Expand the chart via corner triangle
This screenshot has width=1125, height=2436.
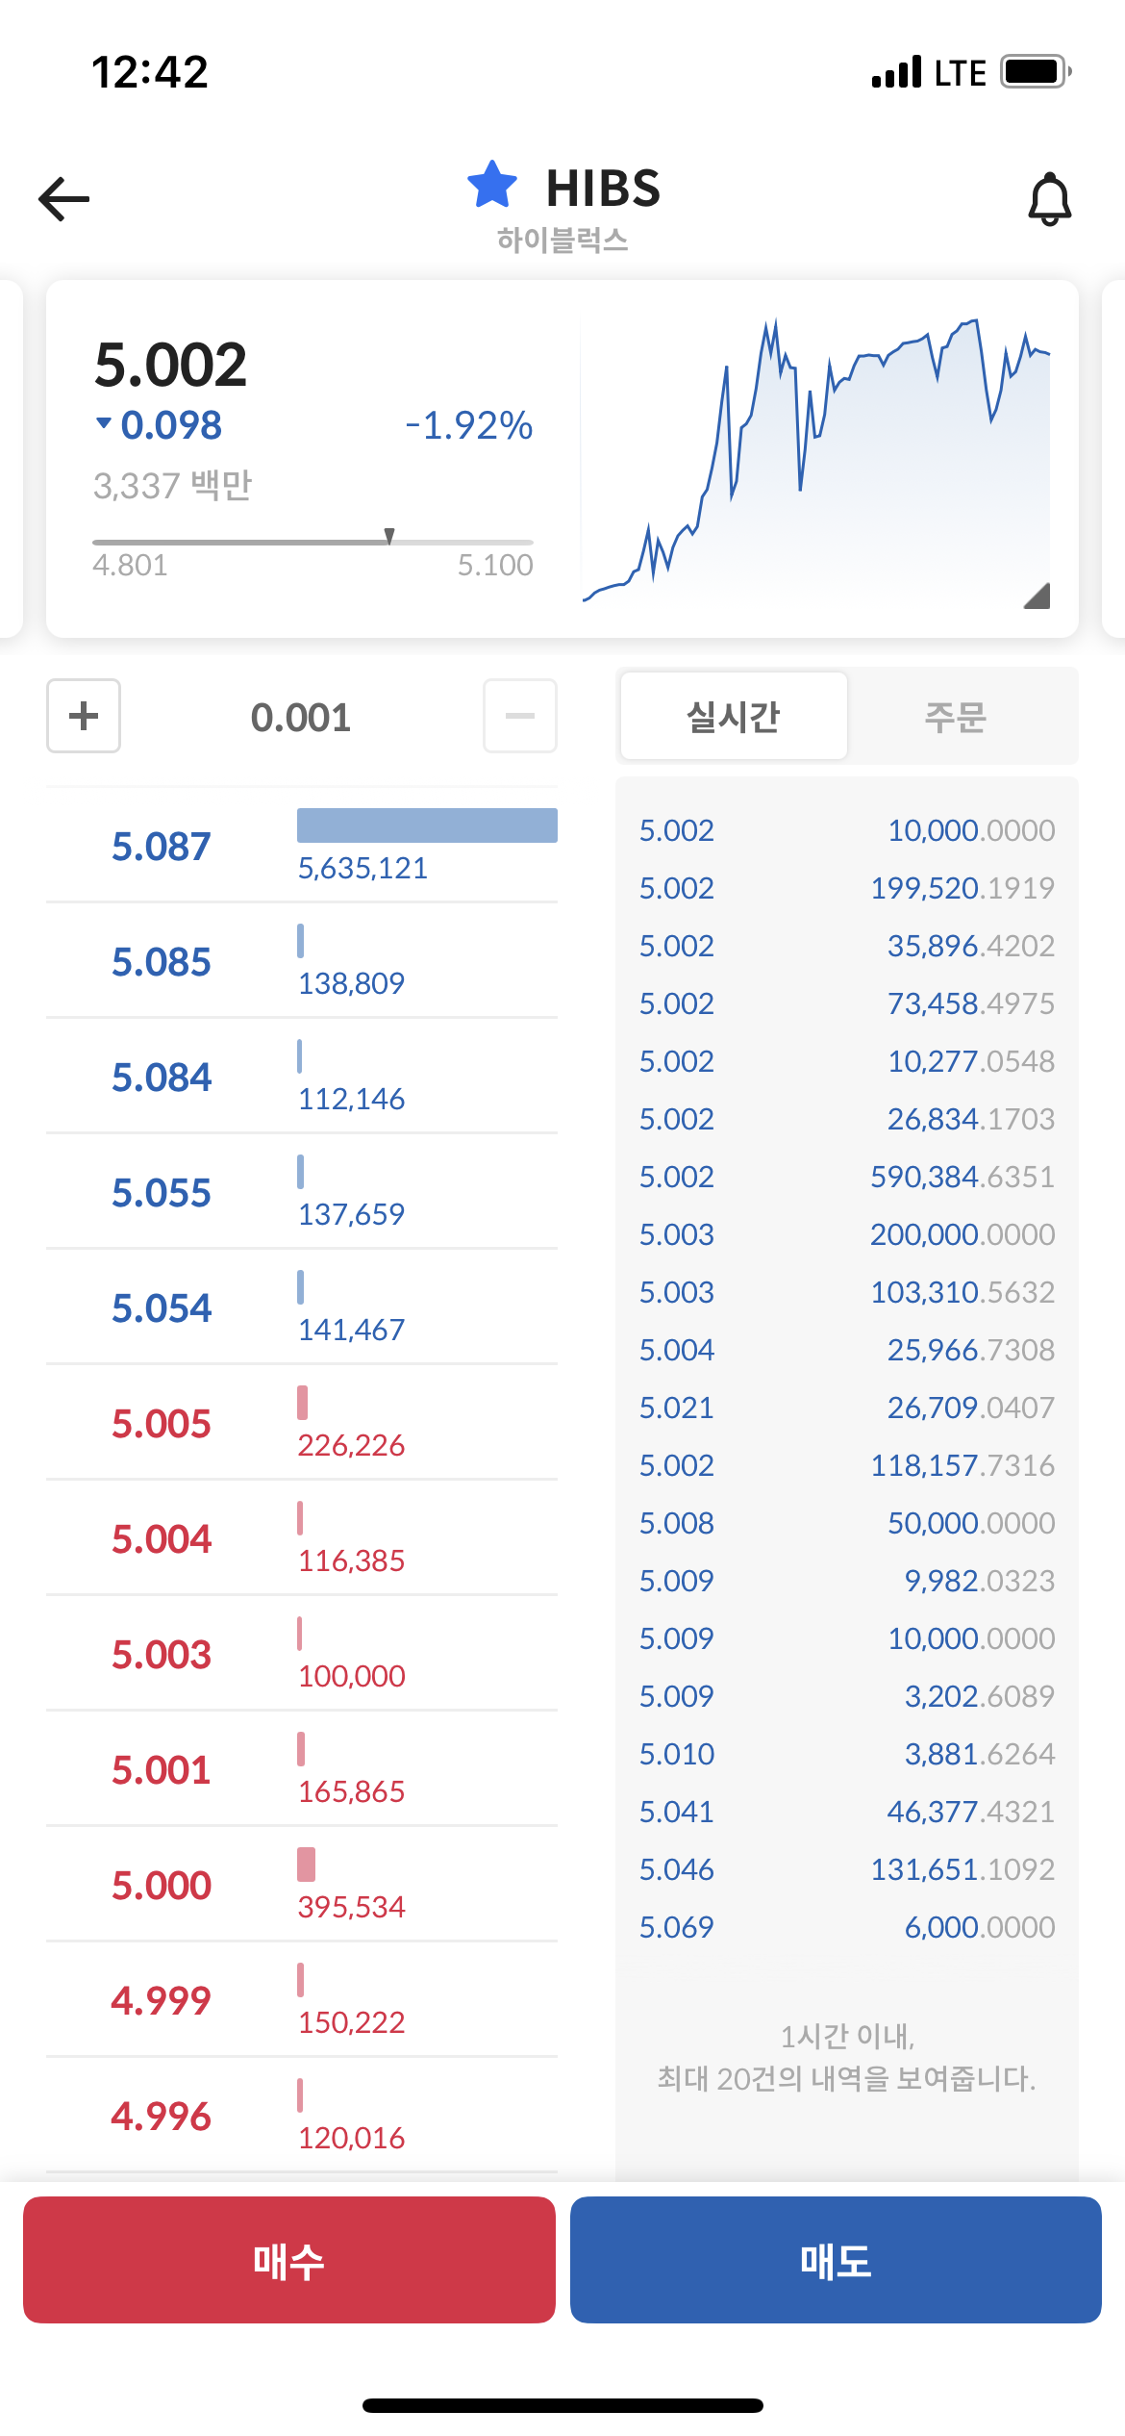click(1037, 596)
